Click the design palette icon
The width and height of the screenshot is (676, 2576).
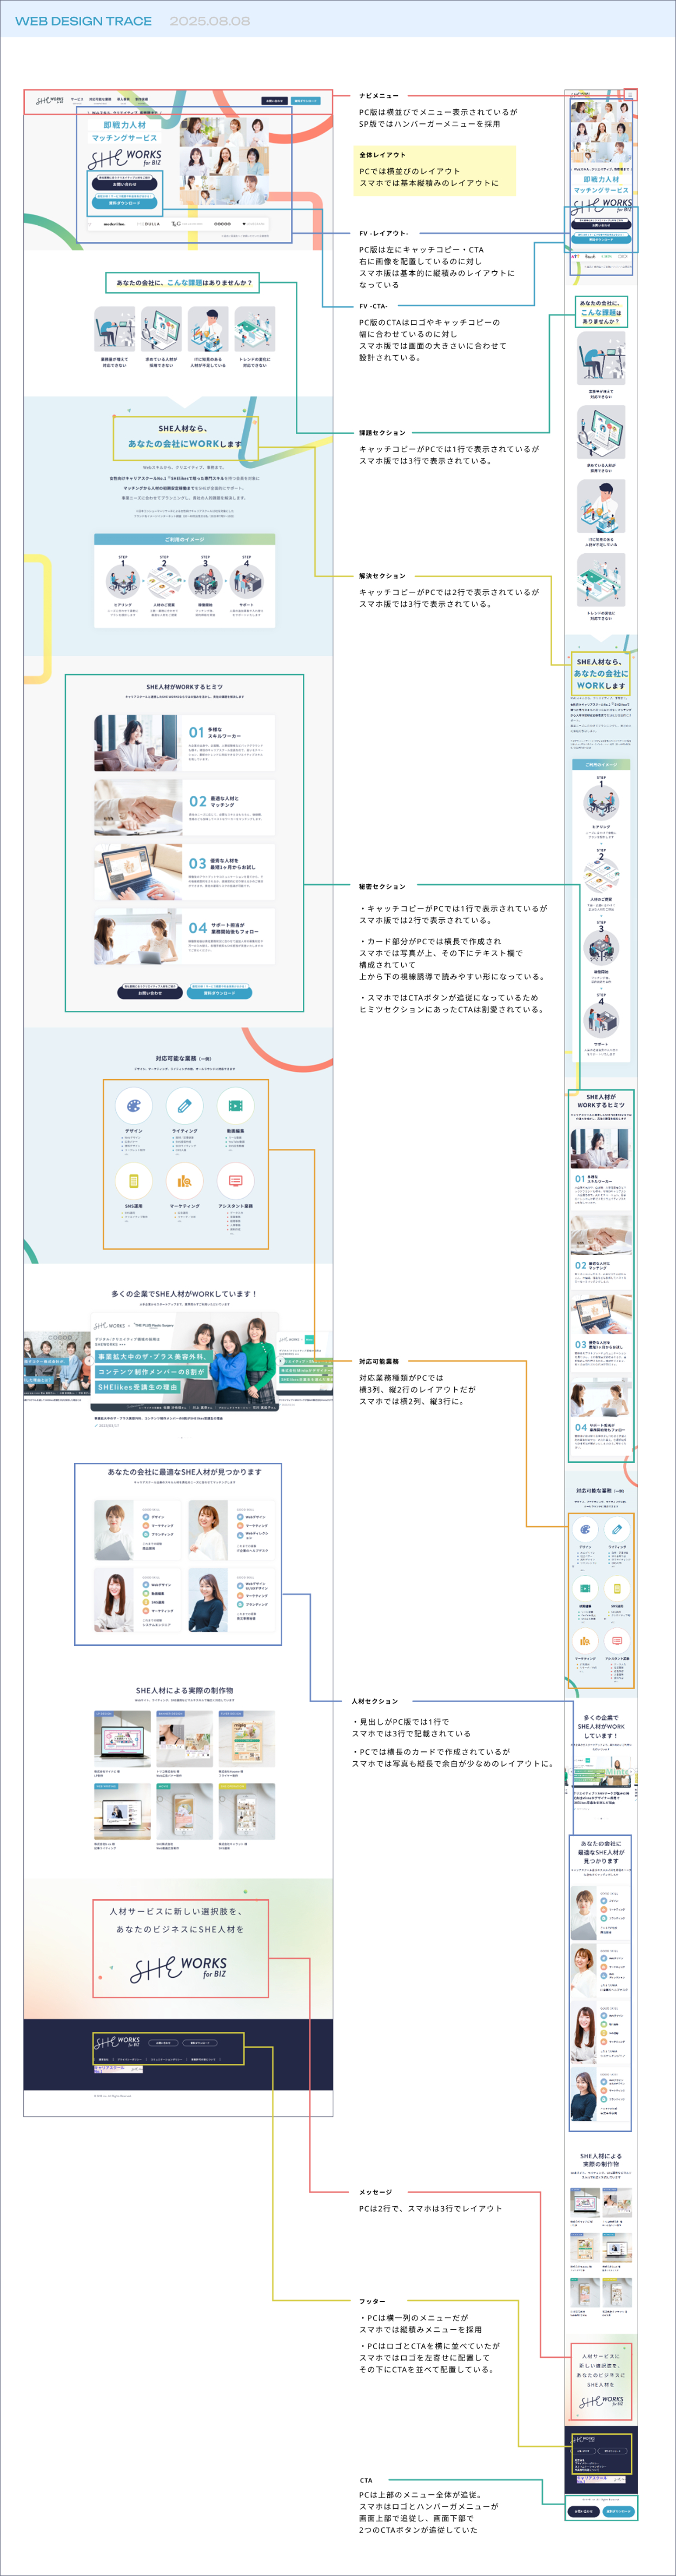[134, 1106]
